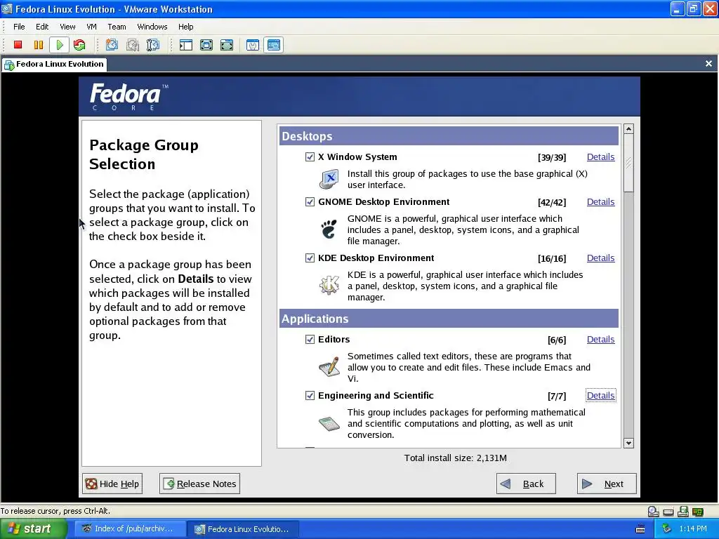
Task: Open Details for X Window System
Action: tap(601, 157)
